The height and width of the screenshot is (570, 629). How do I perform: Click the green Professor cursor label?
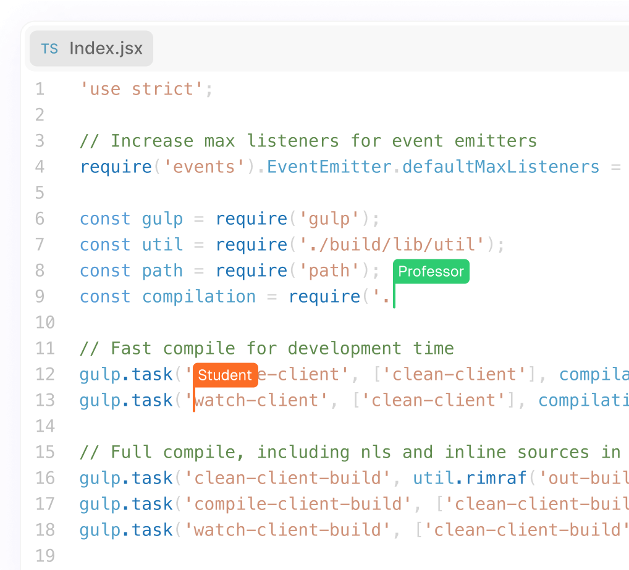431,272
